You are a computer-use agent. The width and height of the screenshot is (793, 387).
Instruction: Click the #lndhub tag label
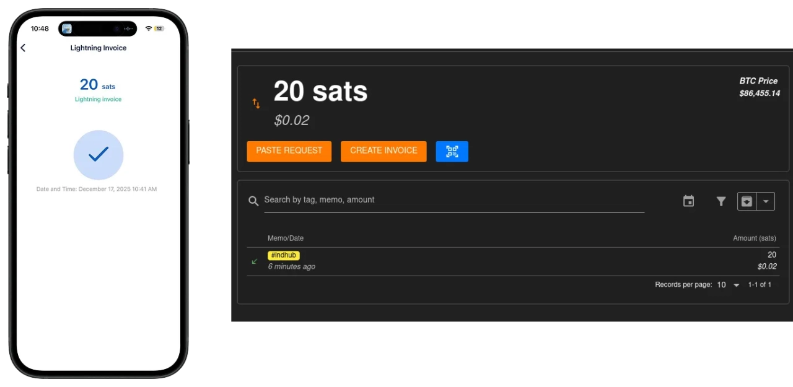coord(284,255)
